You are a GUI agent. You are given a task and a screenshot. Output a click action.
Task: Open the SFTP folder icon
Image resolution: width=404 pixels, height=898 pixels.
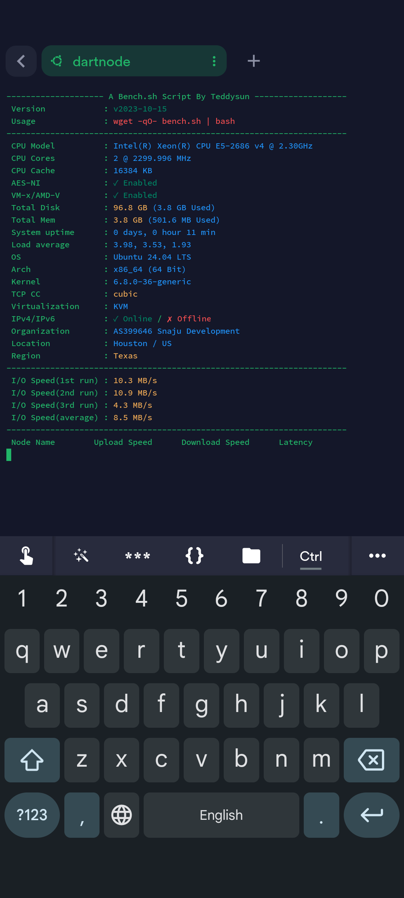(251, 556)
